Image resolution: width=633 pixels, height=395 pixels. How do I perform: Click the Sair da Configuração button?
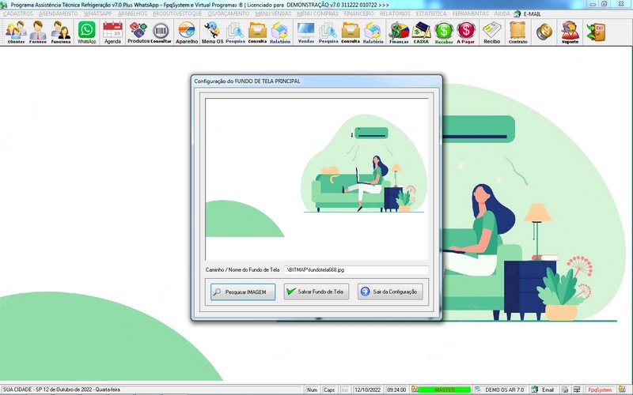[390, 292]
